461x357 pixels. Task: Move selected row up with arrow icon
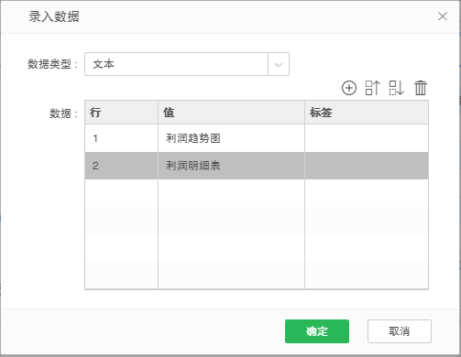coord(373,88)
